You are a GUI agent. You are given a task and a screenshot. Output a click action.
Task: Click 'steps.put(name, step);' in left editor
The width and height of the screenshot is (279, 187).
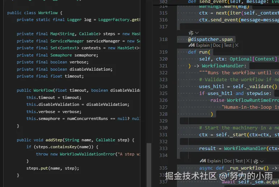[53, 168]
